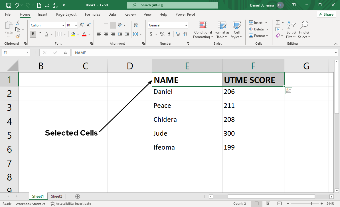
Task: Click the cell containing Chidera
Action: pyautogui.click(x=187, y=120)
